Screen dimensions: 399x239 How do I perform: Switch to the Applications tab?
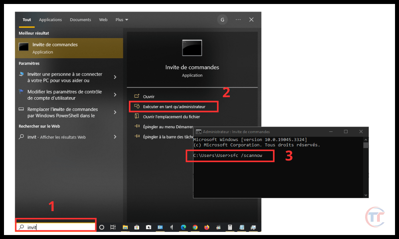pyautogui.click(x=50, y=20)
